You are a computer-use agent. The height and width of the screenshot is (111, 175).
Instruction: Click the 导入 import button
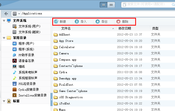[81, 21]
